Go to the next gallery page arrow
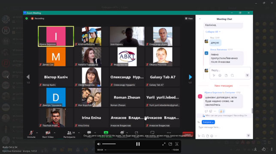276x154 pixels. pos(190,77)
